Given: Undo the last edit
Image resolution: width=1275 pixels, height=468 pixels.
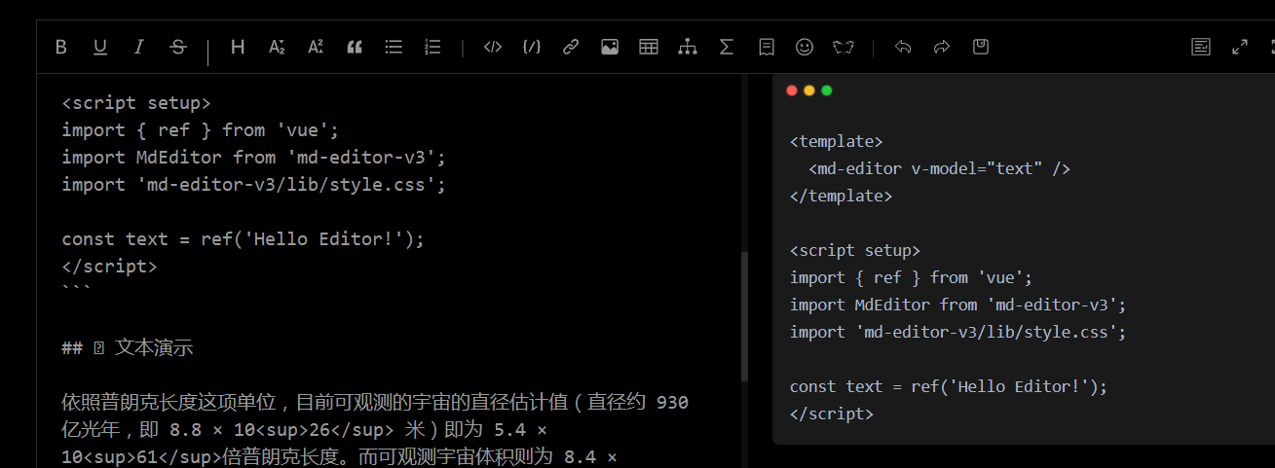Looking at the screenshot, I should [903, 47].
